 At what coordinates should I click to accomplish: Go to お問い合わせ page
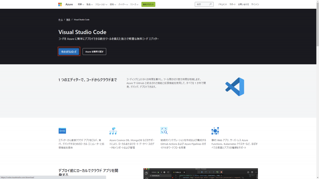pos(244,4)
